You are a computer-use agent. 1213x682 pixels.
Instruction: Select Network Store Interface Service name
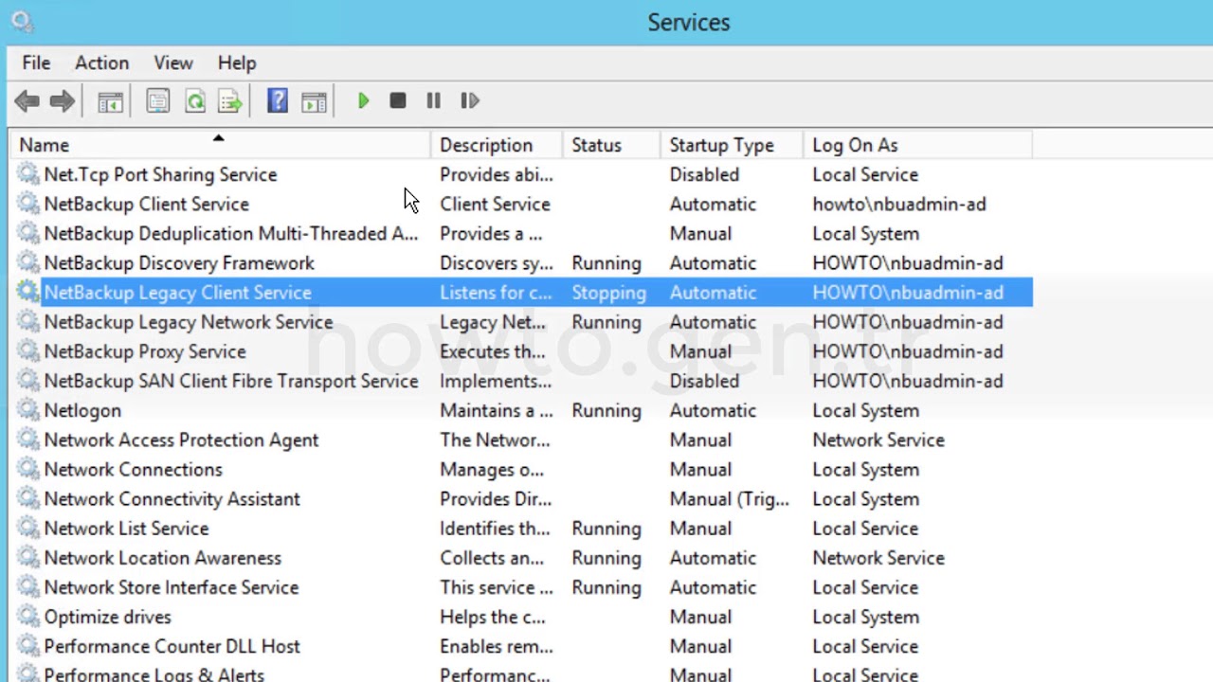pos(172,587)
